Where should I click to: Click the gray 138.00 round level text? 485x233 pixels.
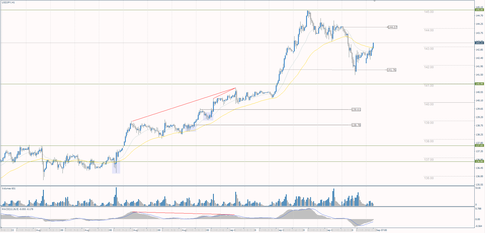click(x=429, y=141)
